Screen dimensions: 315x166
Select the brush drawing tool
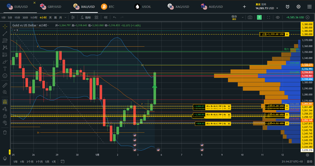coord(5,62)
